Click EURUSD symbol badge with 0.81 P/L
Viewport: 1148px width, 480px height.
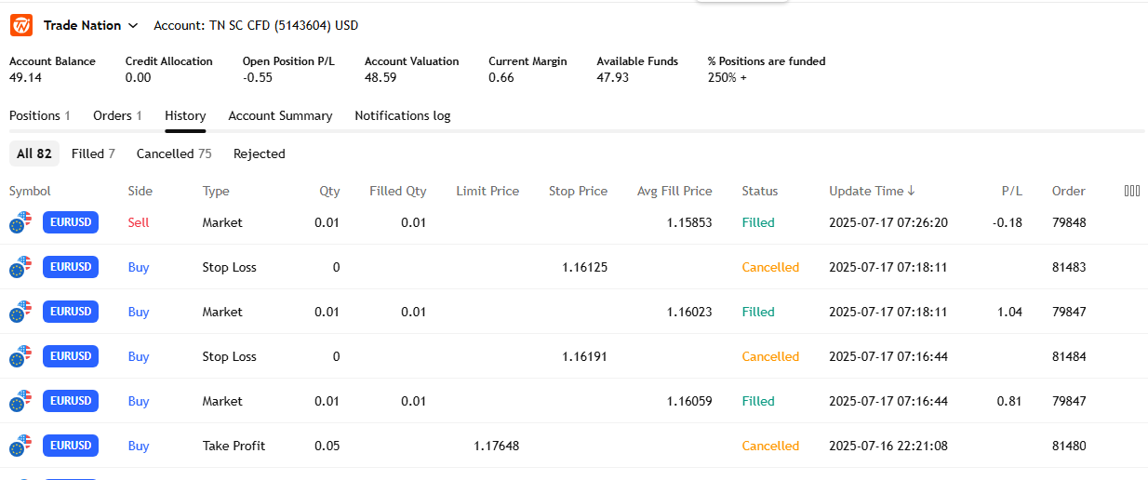tap(71, 401)
